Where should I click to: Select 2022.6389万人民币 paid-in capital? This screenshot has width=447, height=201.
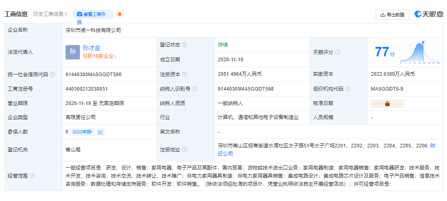point(393,74)
